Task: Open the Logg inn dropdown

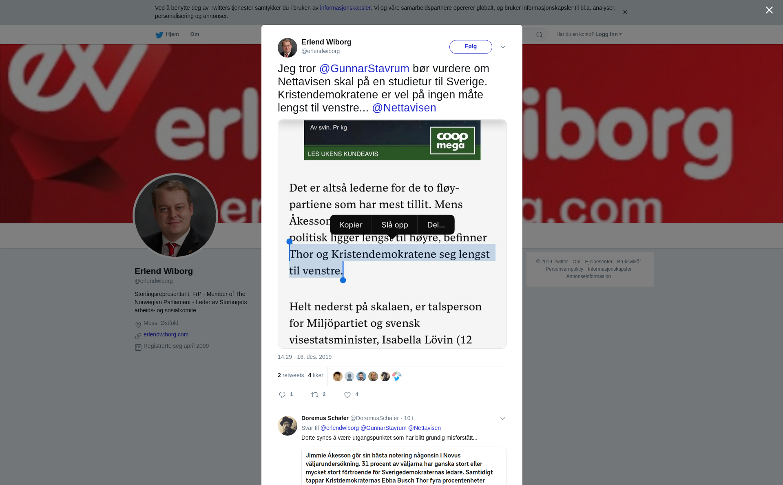Action: (608, 34)
